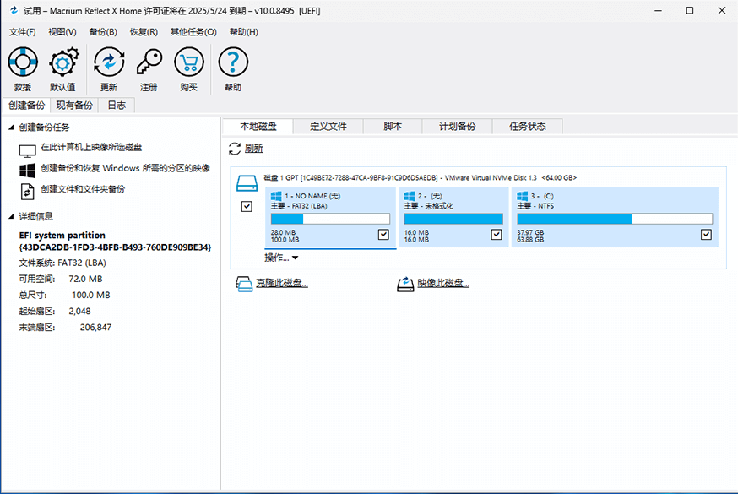
Task: Click the 刷新 refresh icon
Action: coord(234,148)
